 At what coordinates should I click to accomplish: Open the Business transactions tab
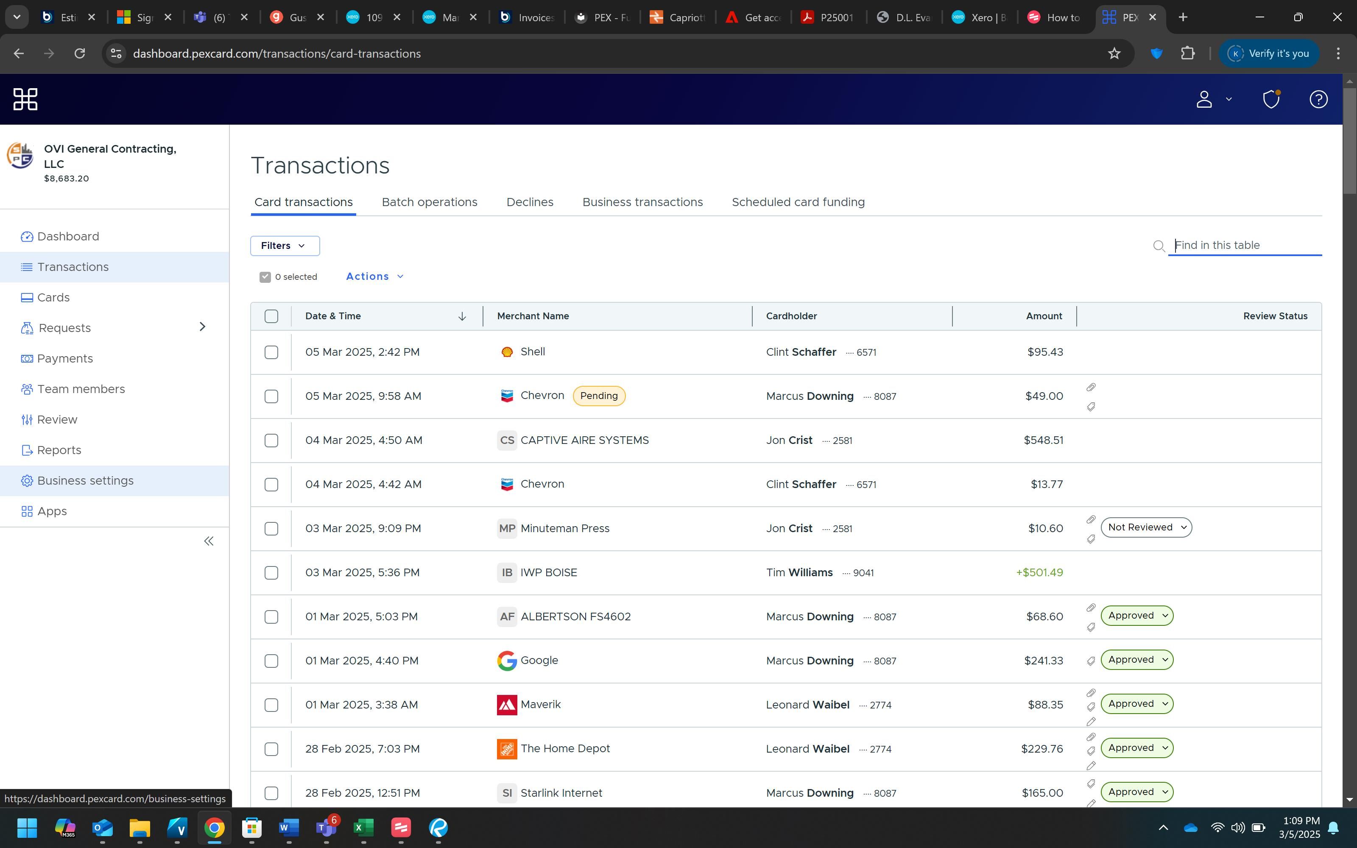click(642, 202)
